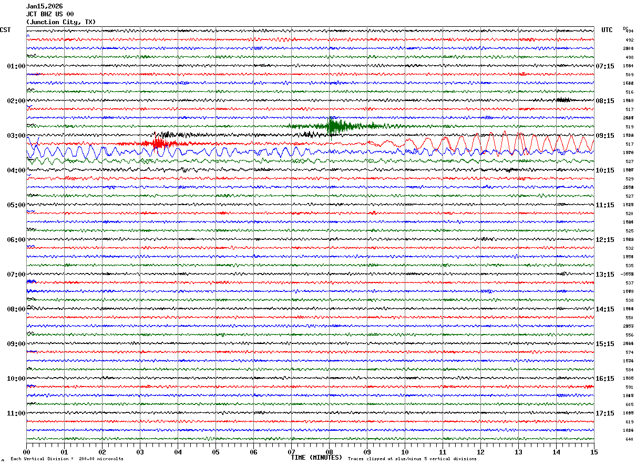
Task: Select the large red oscillation near minute 13
Action: point(505,142)
